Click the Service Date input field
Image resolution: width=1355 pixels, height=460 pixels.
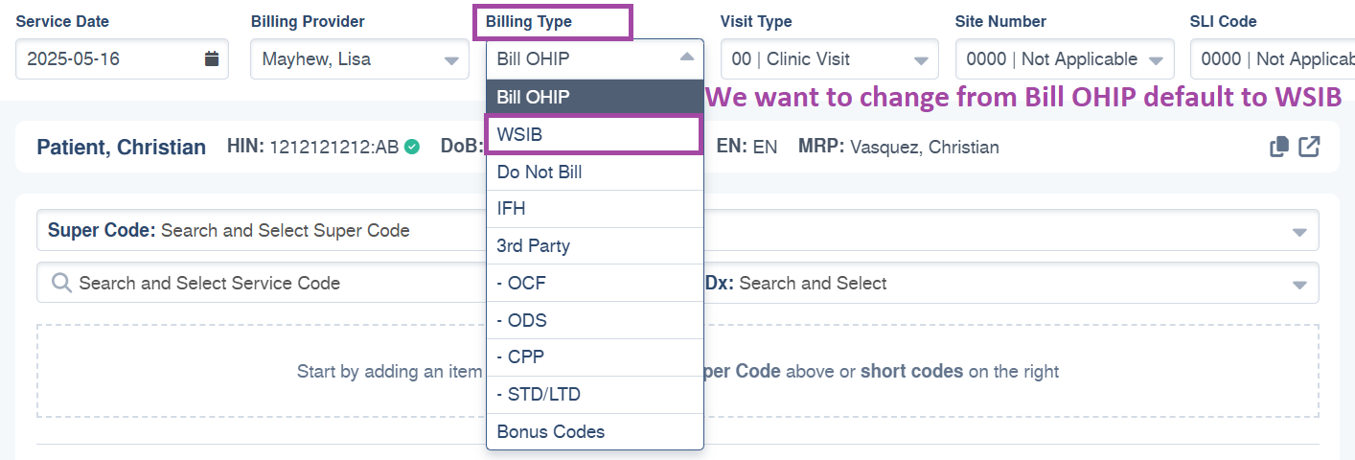point(122,58)
